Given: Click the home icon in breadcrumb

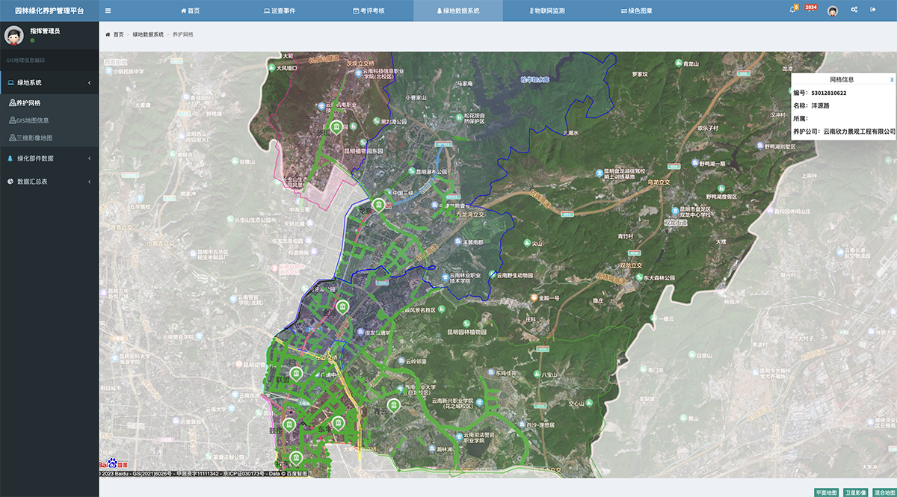Looking at the screenshot, I should [x=108, y=34].
